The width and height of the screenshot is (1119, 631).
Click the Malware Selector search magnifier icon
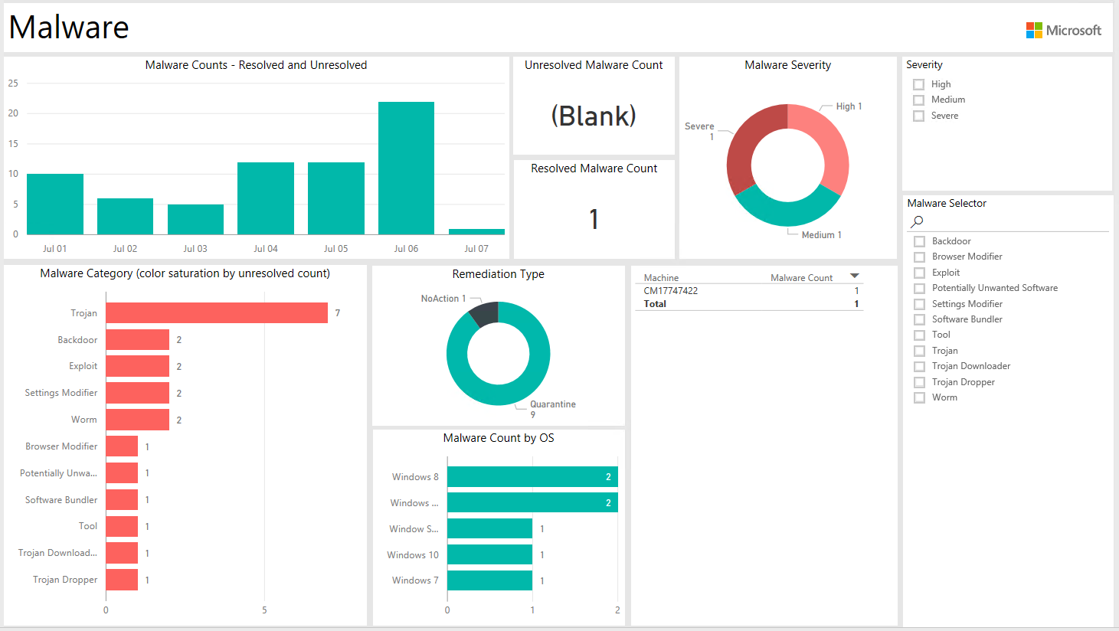tap(917, 221)
